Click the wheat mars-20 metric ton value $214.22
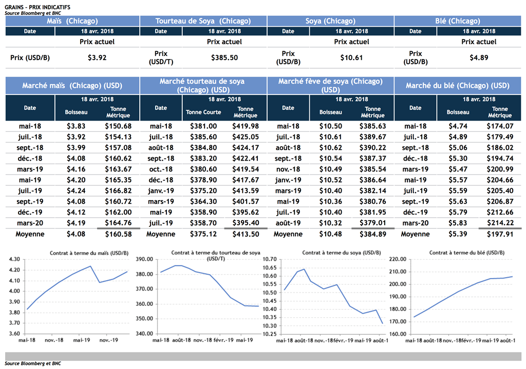The width and height of the screenshot is (526, 369). pos(500,222)
